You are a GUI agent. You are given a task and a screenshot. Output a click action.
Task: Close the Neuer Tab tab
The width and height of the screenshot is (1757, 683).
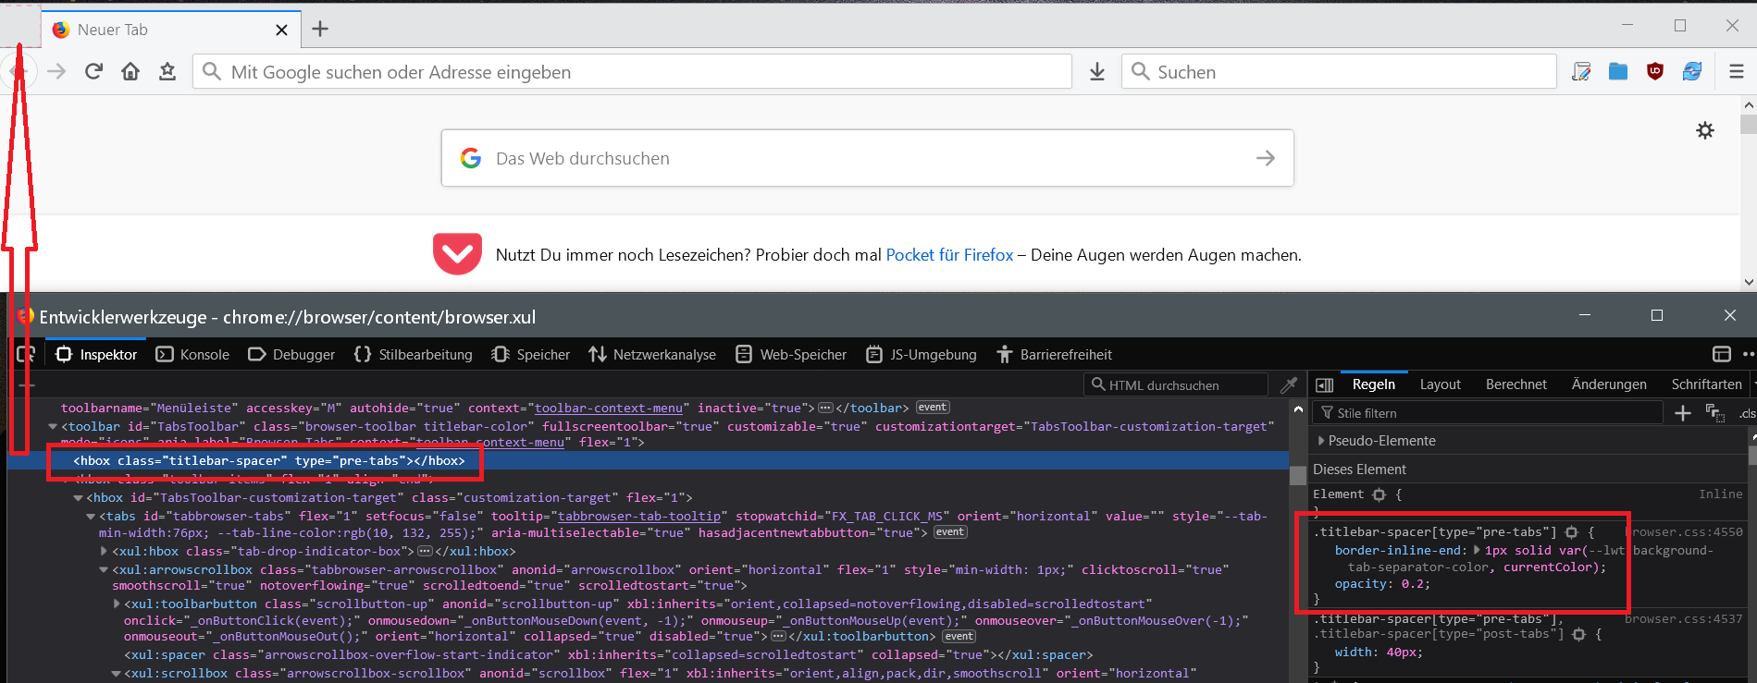[x=282, y=30]
